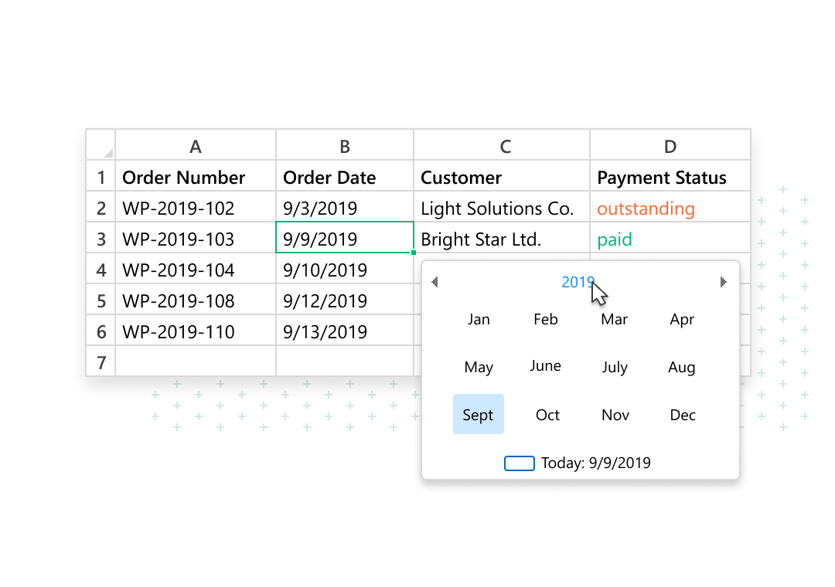Select Sept in the month picker

[478, 415]
